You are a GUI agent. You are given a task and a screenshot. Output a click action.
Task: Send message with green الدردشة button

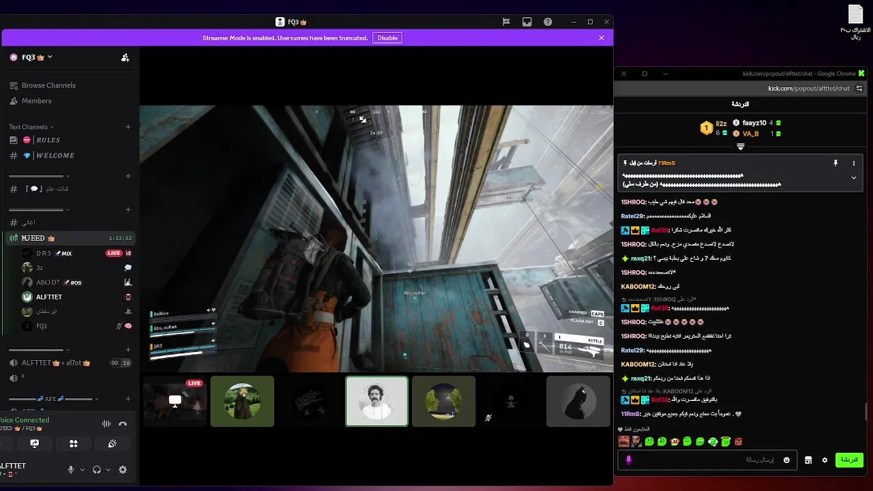click(x=849, y=460)
